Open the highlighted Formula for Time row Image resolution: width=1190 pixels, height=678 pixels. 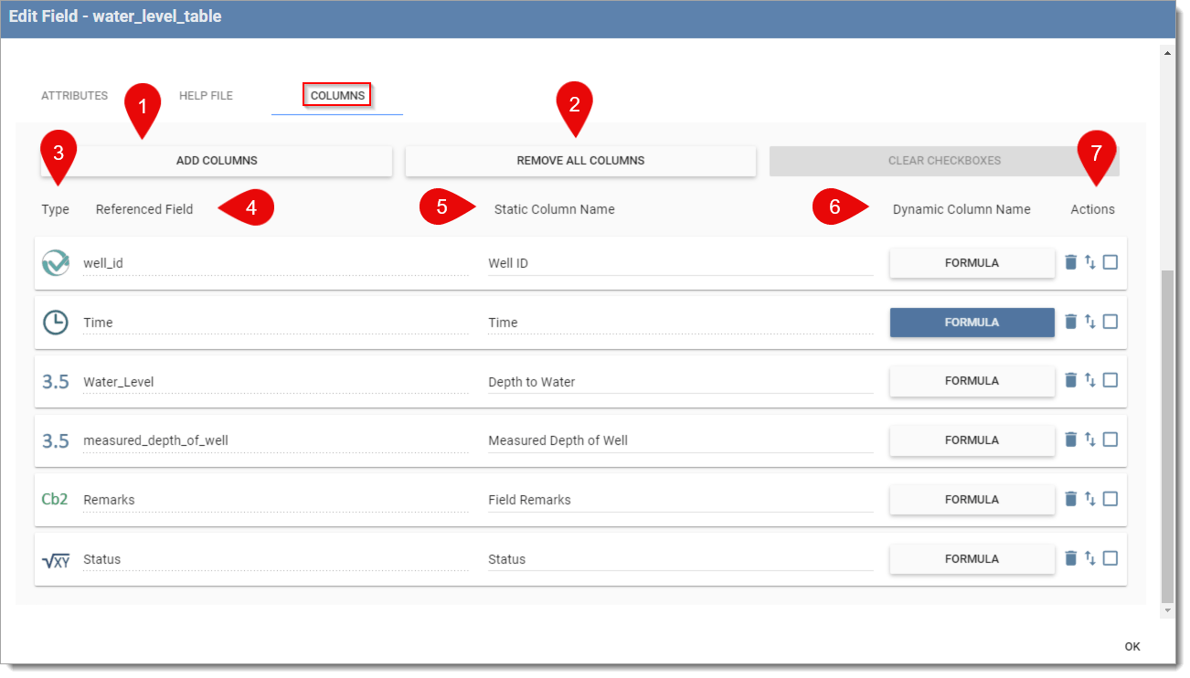pyautogui.click(x=972, y=323)
